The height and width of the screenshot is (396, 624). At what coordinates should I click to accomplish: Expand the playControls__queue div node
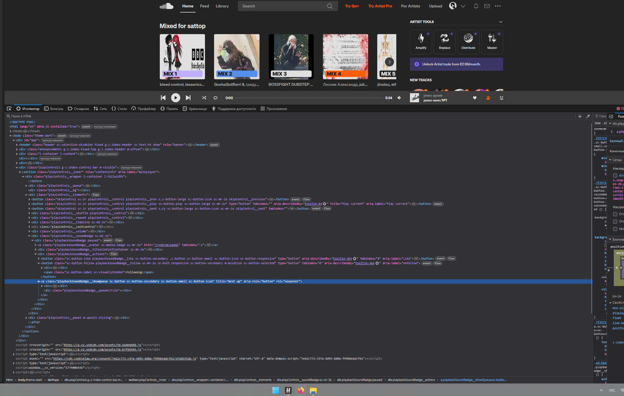pyautogui.click(x=26, y=186)
